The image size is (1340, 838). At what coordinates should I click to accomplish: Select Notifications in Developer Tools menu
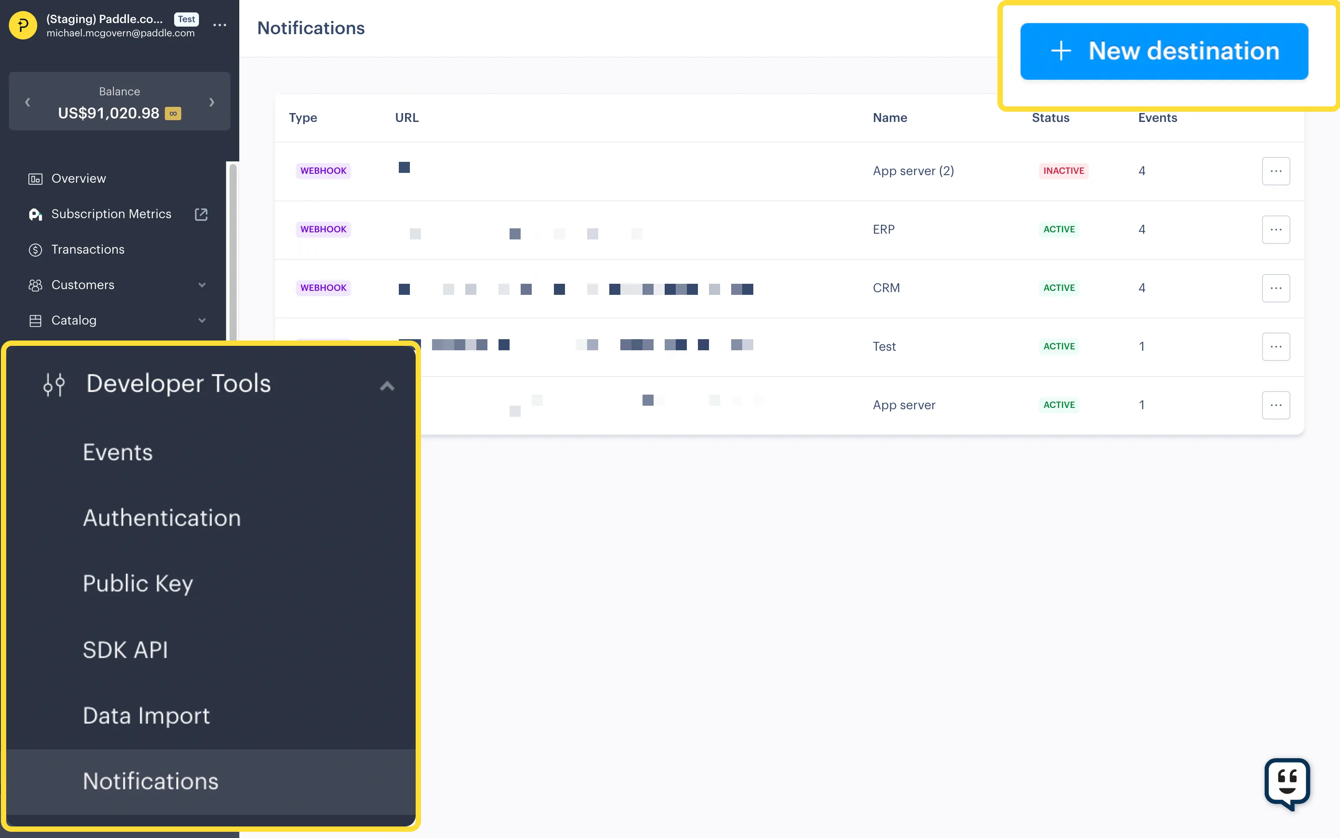(151, 780)
